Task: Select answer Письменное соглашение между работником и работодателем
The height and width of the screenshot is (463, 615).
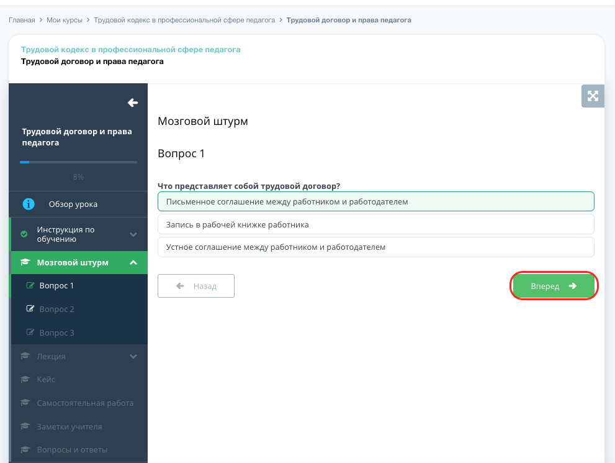Action: pos(375,201)
